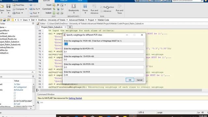Click the uncomment icon next to Comment

(58, 9)
